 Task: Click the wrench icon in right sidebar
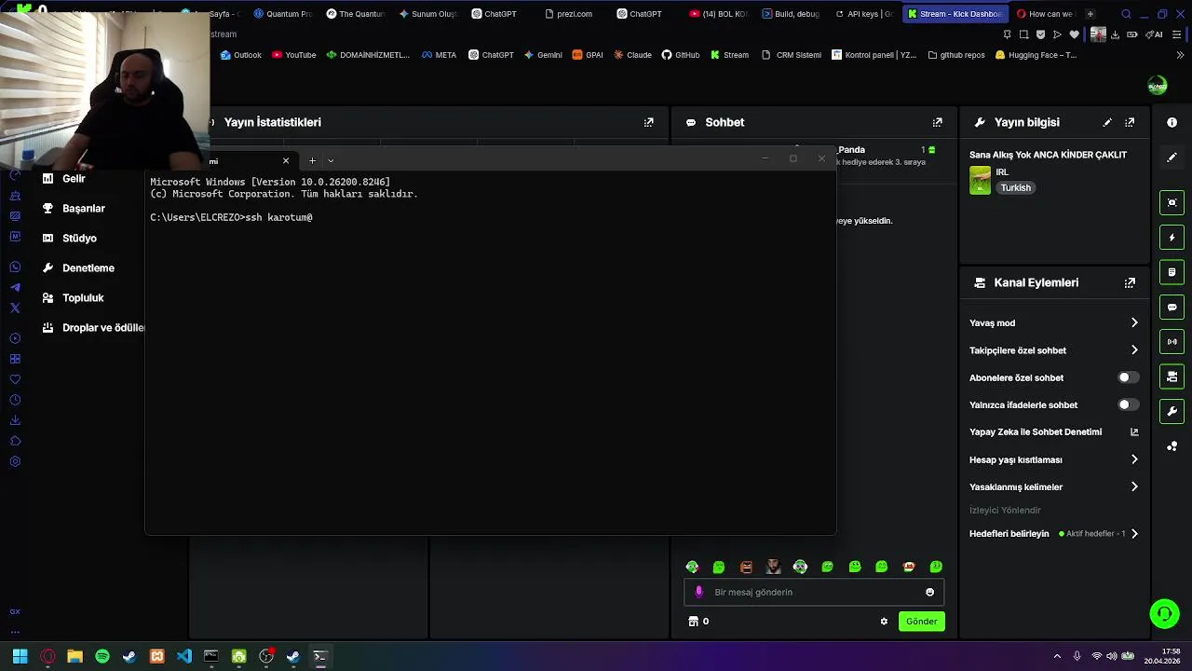point(1172,411)
